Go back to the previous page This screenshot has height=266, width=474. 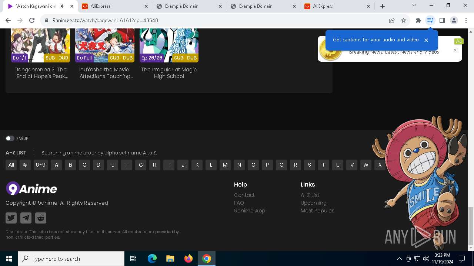coord(8,20)
